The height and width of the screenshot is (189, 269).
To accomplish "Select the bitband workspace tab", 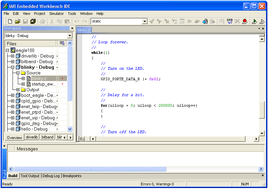I will pos(47,137).
